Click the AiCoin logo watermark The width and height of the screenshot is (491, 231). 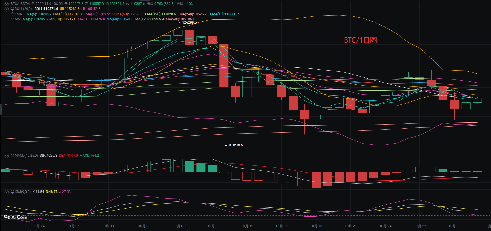16,217
